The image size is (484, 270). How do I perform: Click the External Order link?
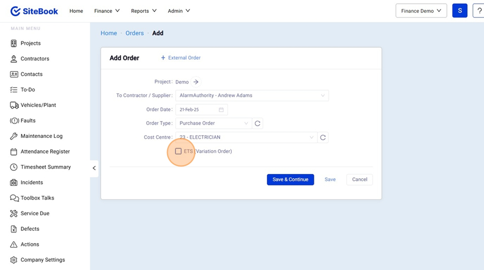[181, 58]
